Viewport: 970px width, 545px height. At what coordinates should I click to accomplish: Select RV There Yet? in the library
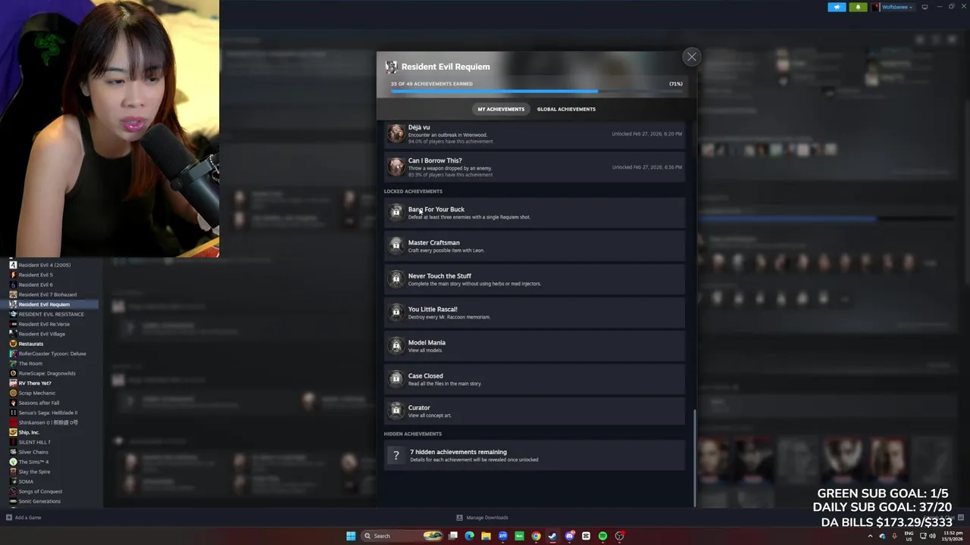(x=35, y=383)
